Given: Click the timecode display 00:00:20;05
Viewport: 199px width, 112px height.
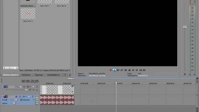Looking at the screenshot, I should pyautogui.click(x=30, y=81).
